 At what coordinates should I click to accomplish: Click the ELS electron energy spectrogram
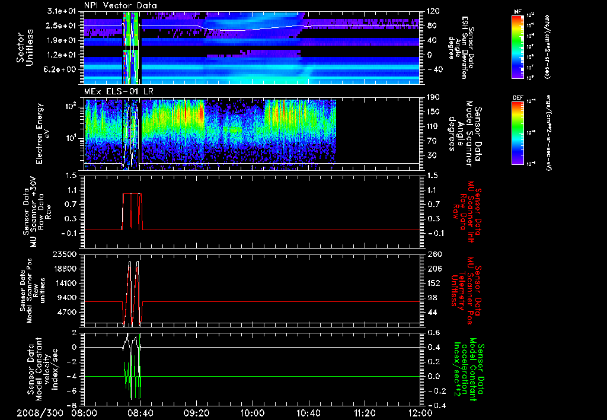click(x=210, y=133)
